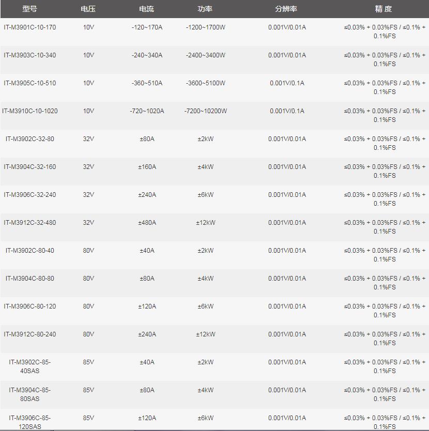Click the -120~170A current cell
The width and height of the screenshot is (429, 431).
[x=147, y=27]
